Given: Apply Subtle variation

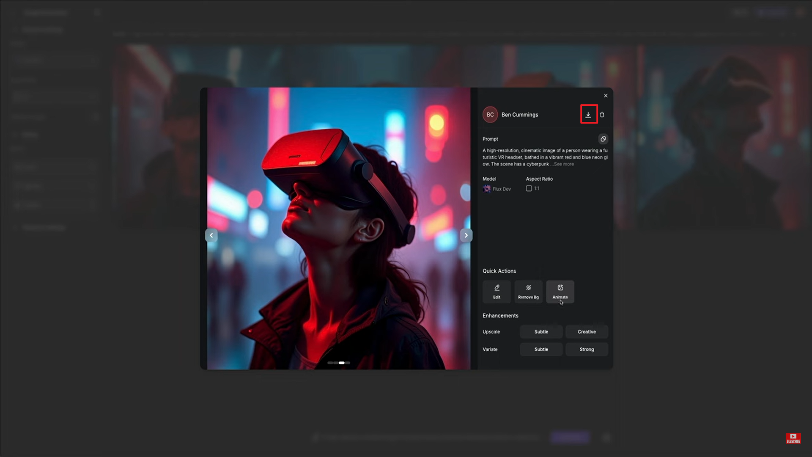Looking at the screenshot, I should tap(541, 349).
